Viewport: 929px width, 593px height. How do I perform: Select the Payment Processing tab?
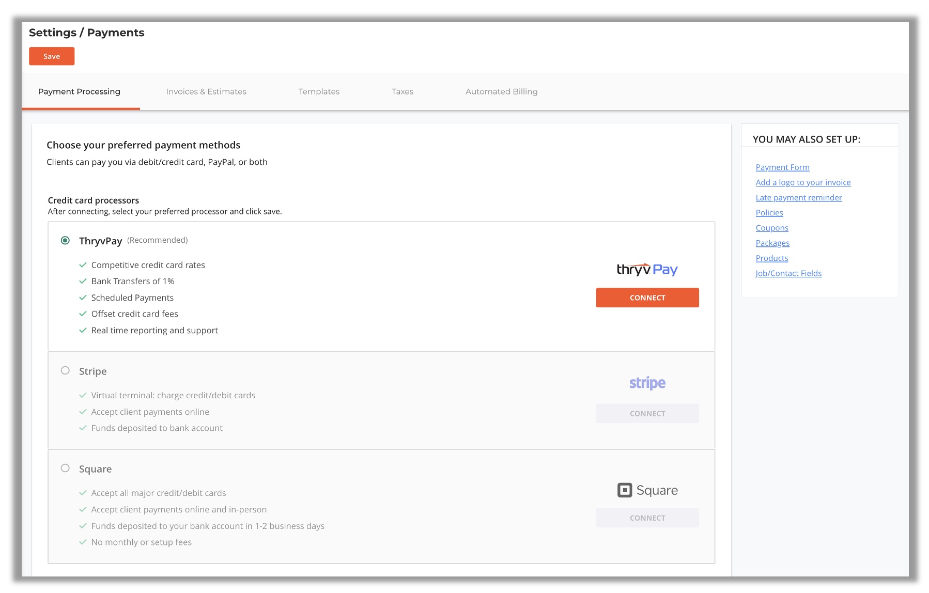[79, 91]
